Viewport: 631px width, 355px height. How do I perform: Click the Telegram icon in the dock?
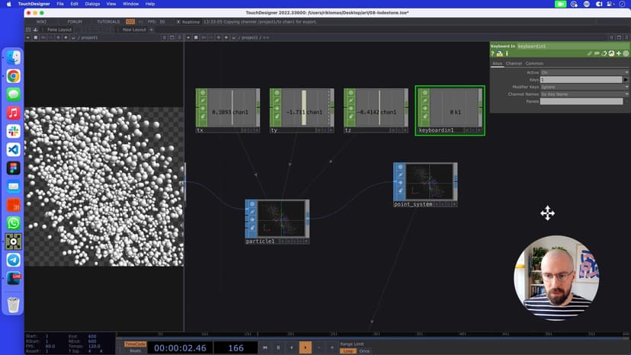pos(13,260)
